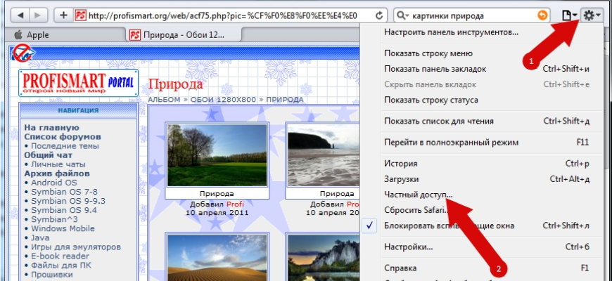Click the PROFISMART PORTAL logo
This screenshot has width=612, height=281.
pos(79,83)
